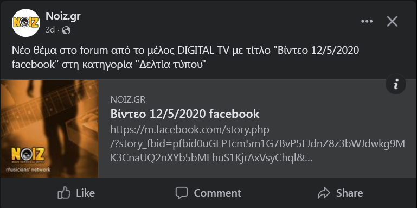Open the Noiz.gr page name link
The image size is (417, 208).
(x=63, y=16)
